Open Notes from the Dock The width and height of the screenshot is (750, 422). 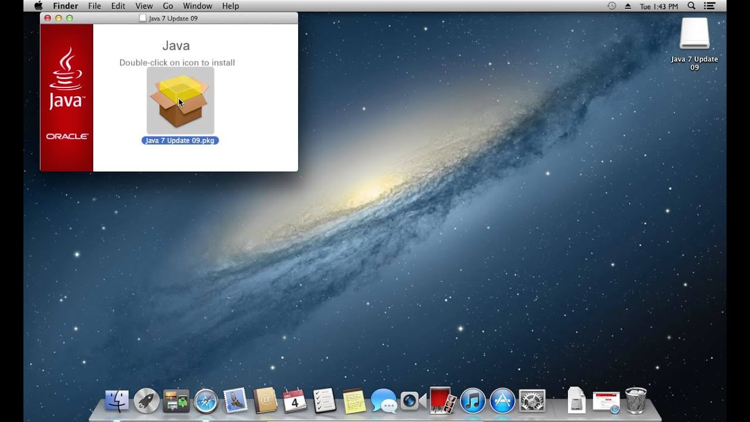pyautogui.click(x=354, y=401)
